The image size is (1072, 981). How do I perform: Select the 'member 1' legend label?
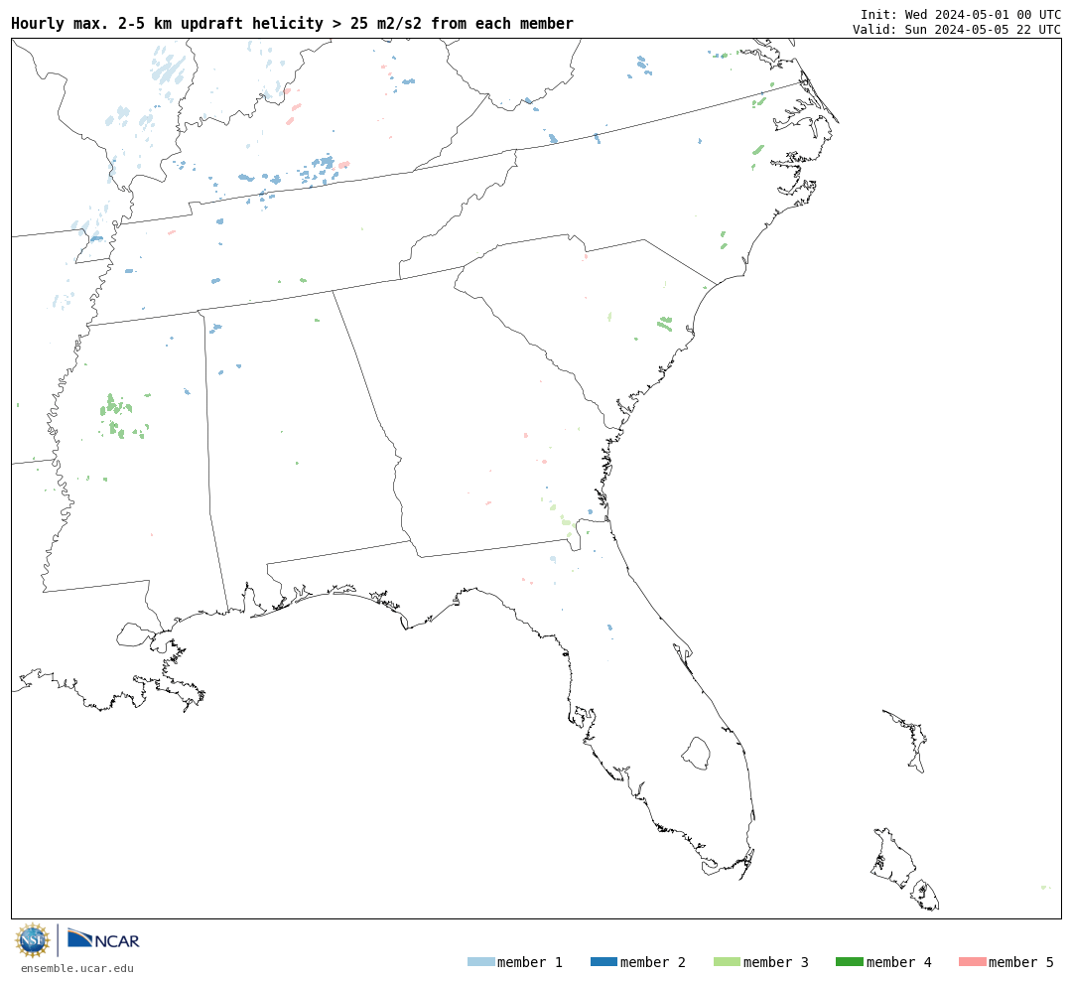point(530,962)
